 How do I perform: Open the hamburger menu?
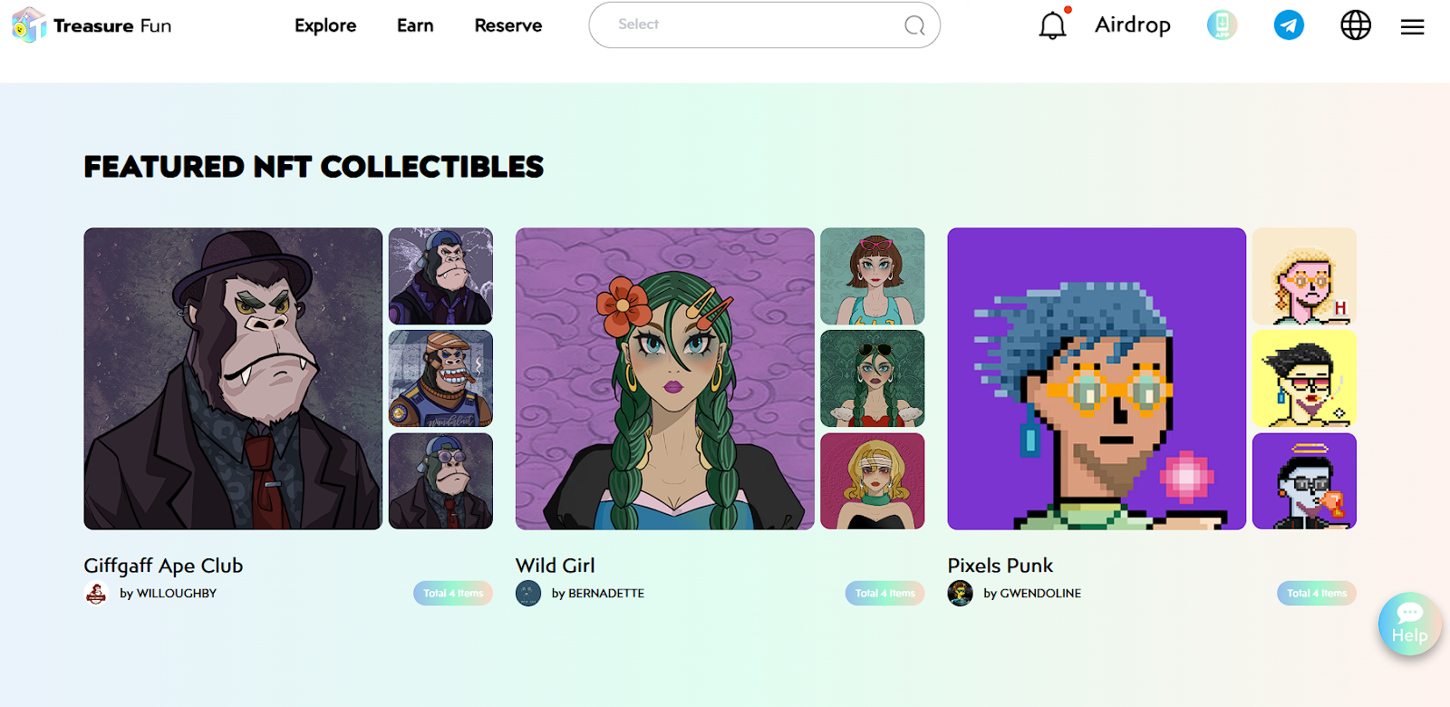pos(1412,27)
